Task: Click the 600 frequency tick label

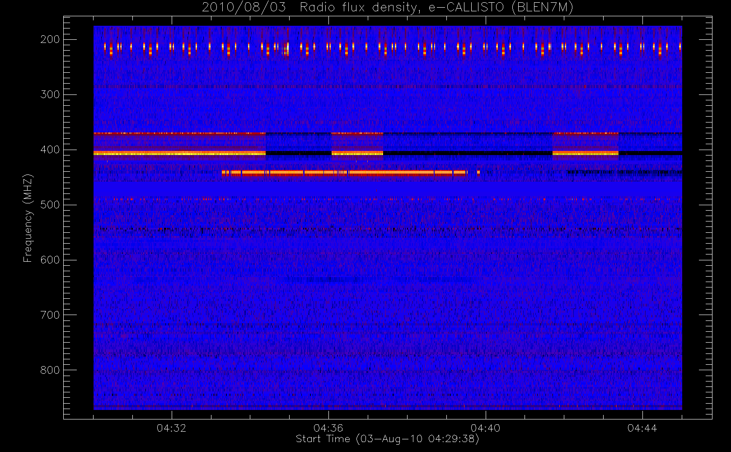Action: point(50,260)
